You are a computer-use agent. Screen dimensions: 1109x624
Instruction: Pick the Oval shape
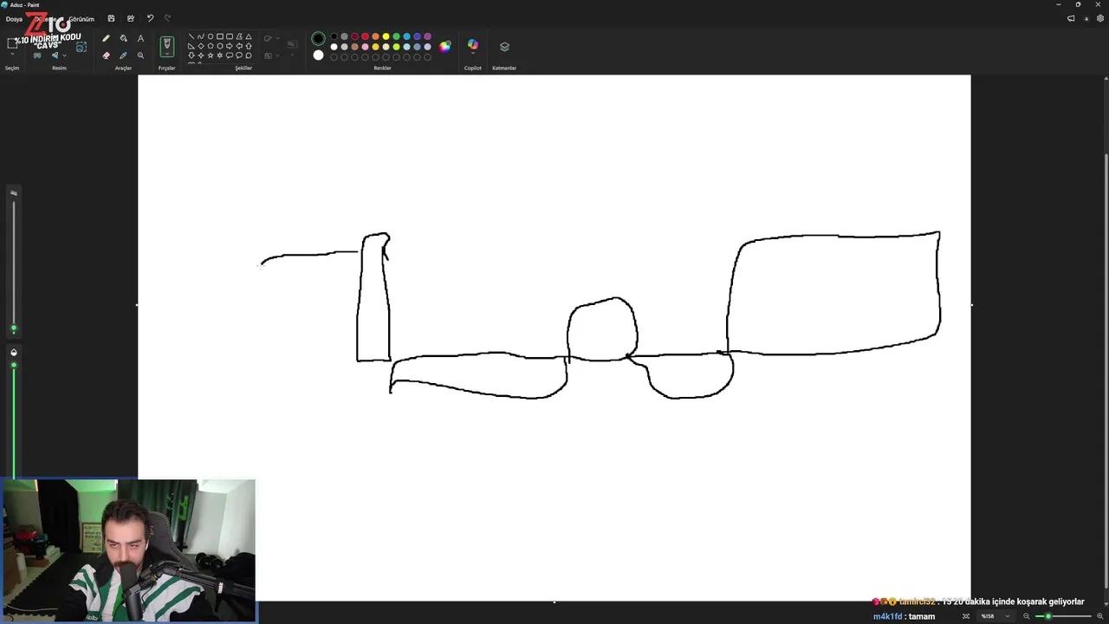coord(211,36)
